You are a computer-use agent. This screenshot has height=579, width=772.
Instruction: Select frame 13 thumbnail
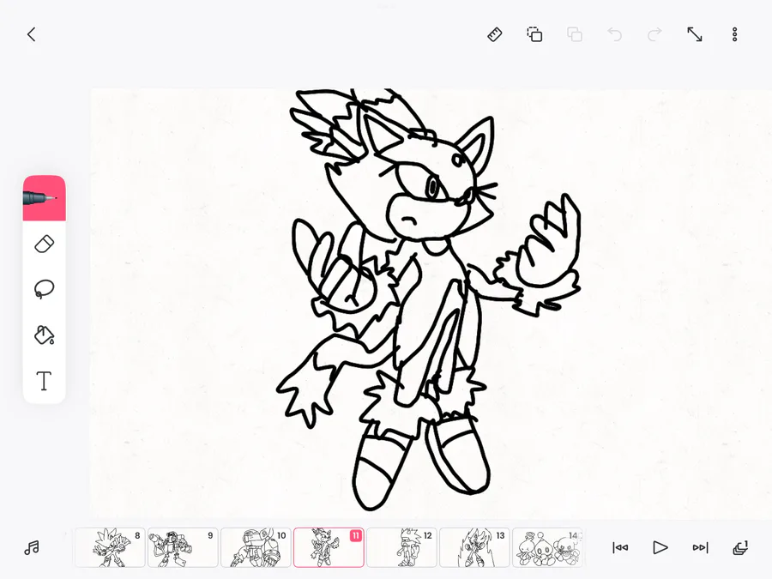[x=474, y=547]
